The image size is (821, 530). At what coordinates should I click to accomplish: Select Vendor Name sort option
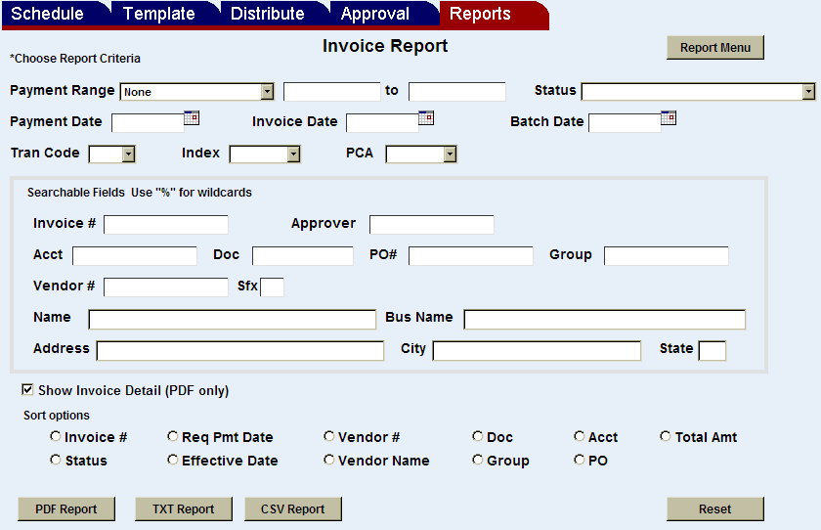point(328,460)
